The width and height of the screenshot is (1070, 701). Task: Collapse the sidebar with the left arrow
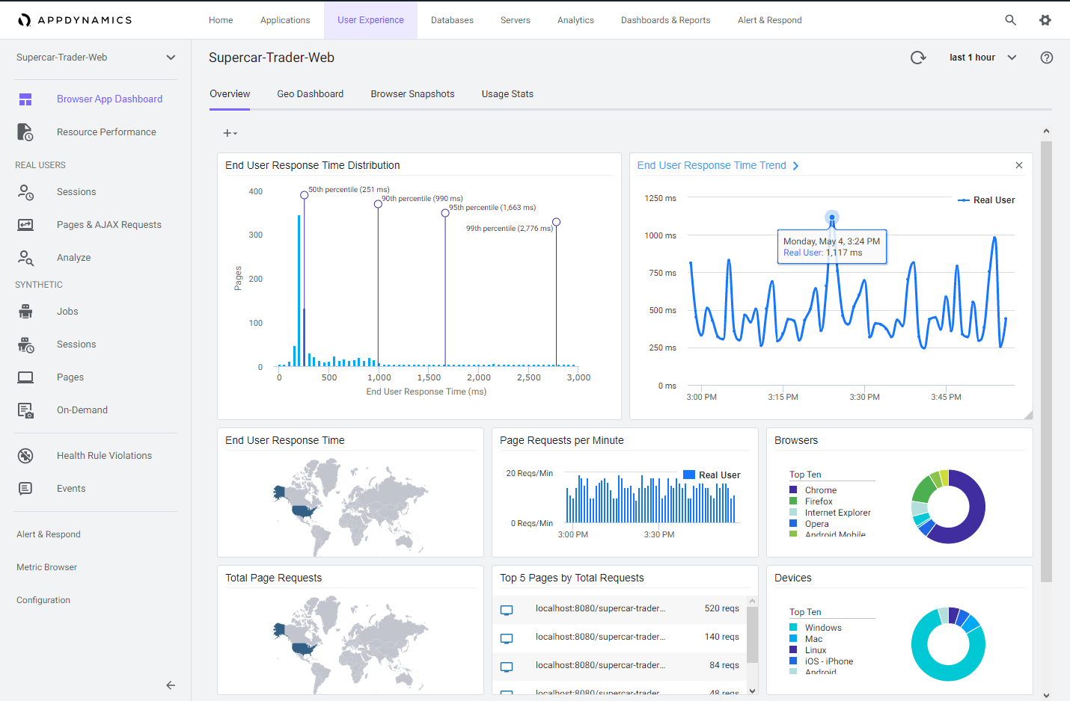point(171,685)
